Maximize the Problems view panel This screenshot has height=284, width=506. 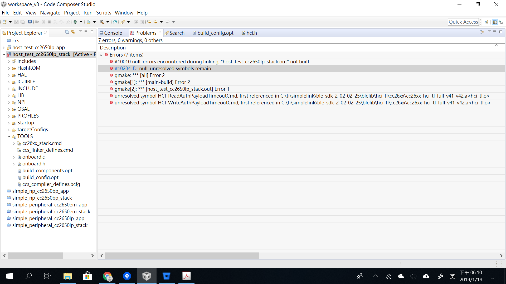click(x=501, y=32)
